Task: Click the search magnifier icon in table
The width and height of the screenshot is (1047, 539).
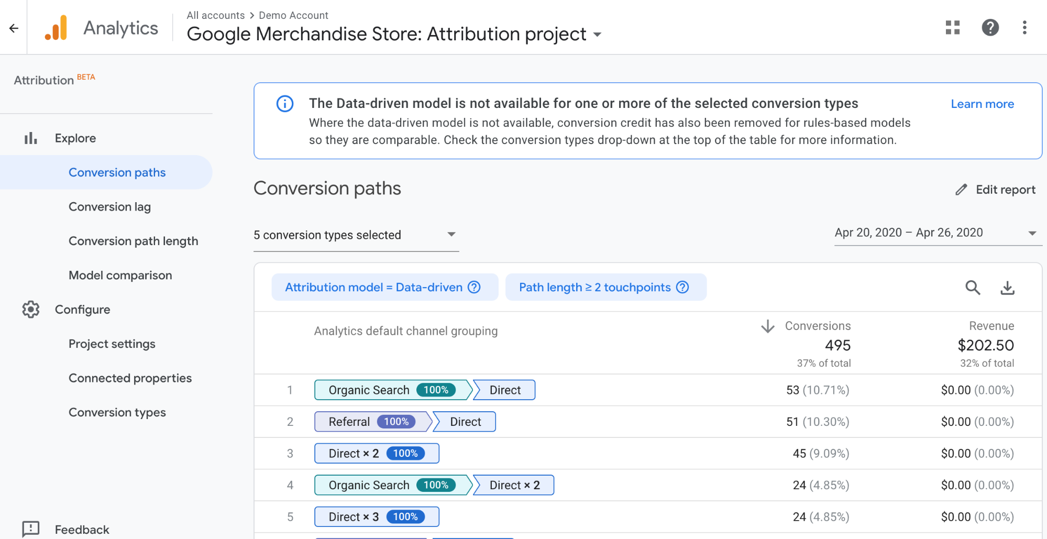Action: [x=973, y=288]
